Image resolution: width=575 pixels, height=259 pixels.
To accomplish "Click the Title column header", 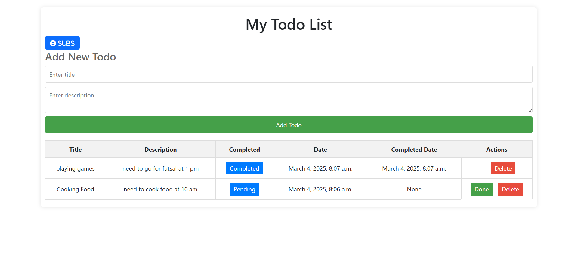I will tap(76, 150).
